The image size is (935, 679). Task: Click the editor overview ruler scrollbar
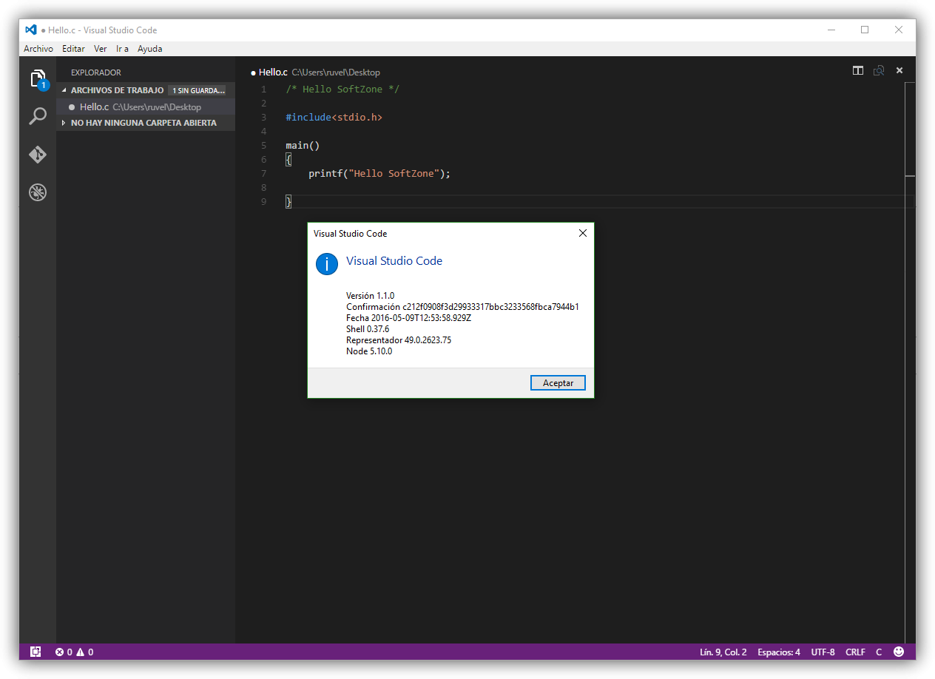pos(910,362)
